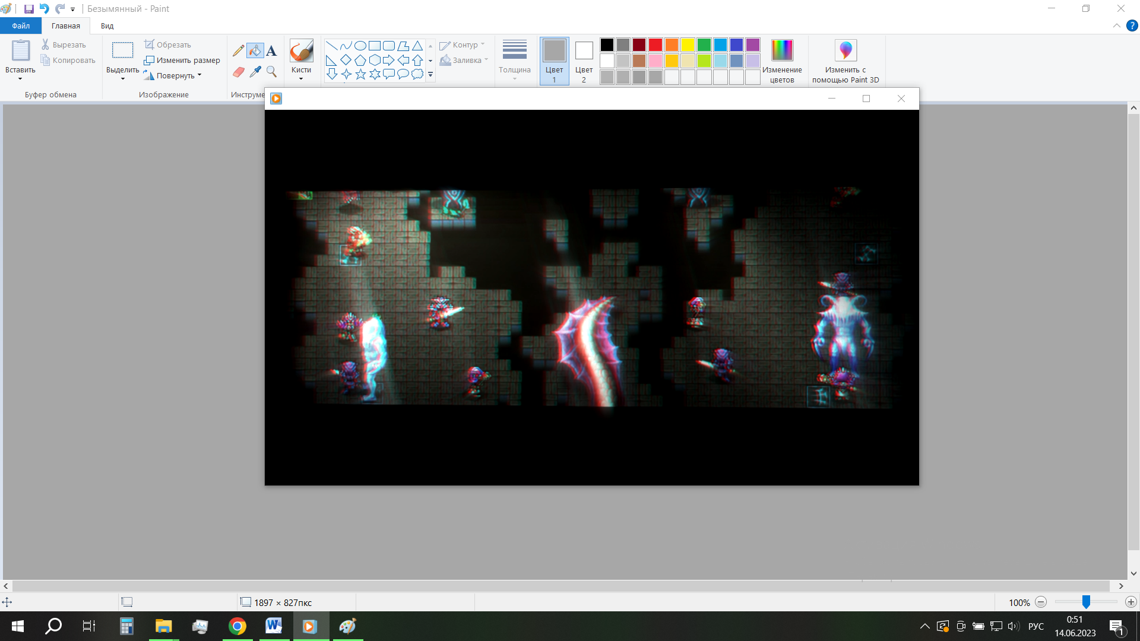1140x641 pixels.
Task: Open the Outline (Контур) dropdown
Action: pos(463,45)
